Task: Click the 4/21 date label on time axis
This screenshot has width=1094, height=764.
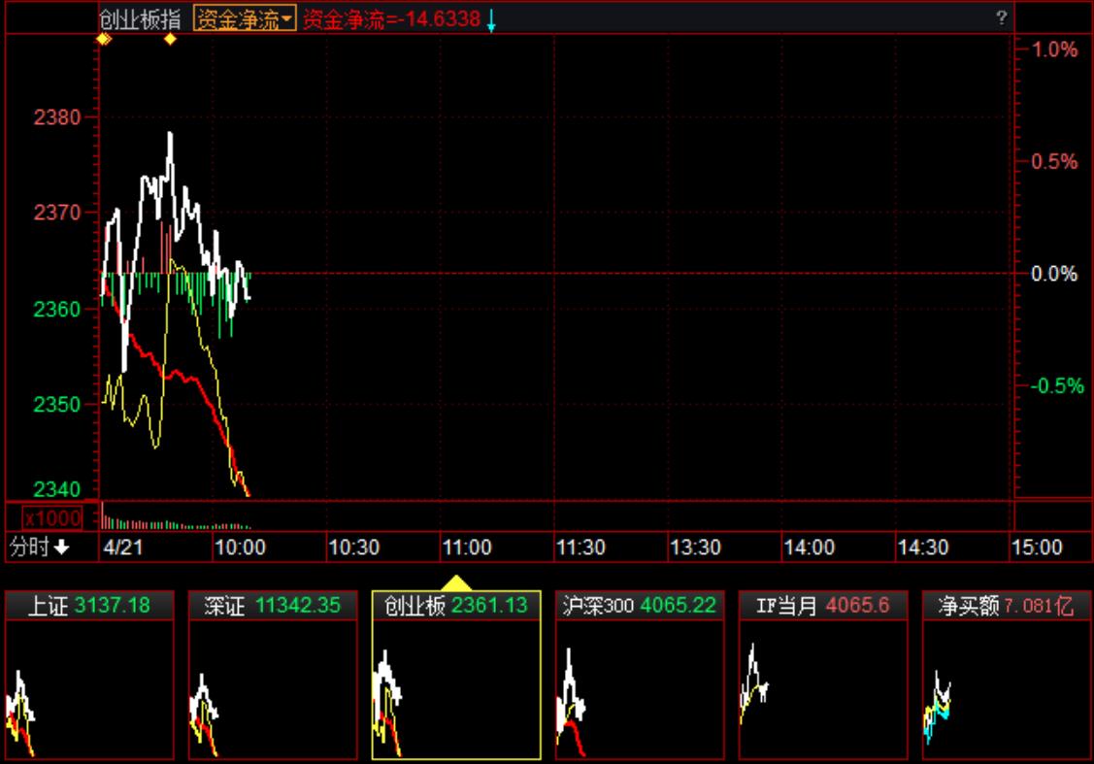Action: point(123,548)
